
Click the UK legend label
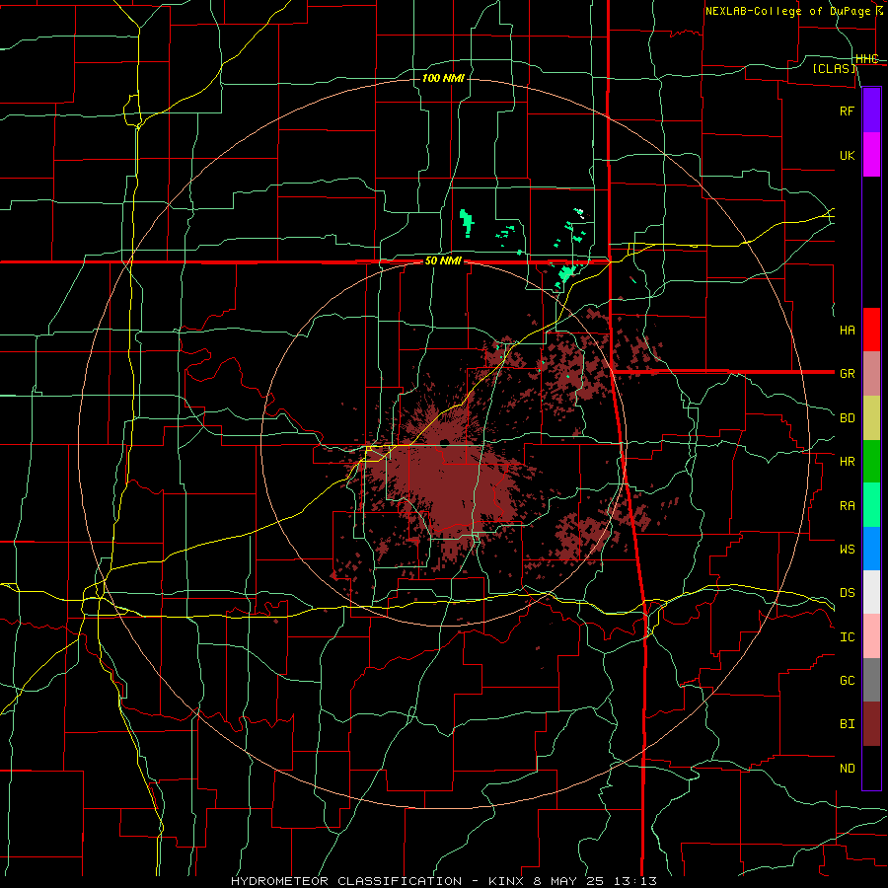[x=847, y=155]
